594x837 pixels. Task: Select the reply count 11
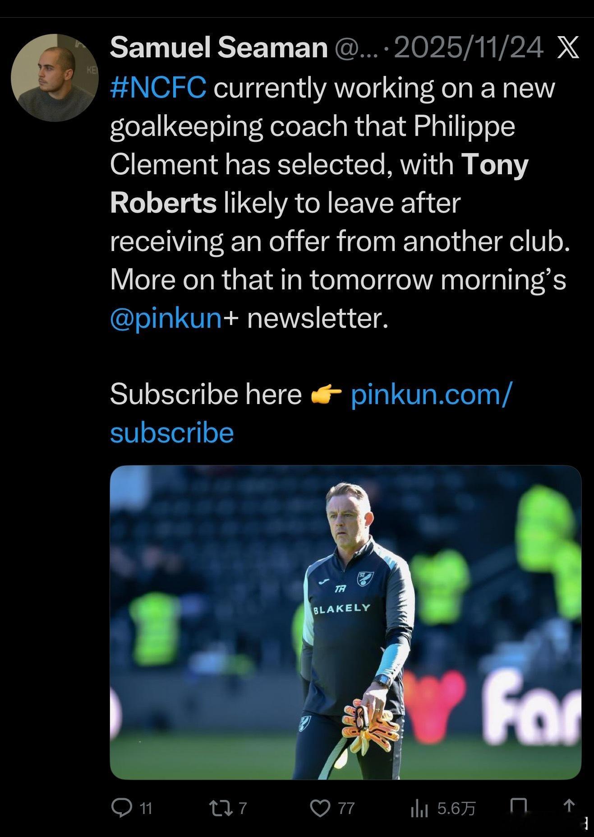[145, 808]
